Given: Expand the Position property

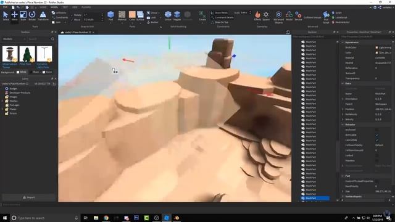Looking at the screenshot, I should tap(343, 109).
